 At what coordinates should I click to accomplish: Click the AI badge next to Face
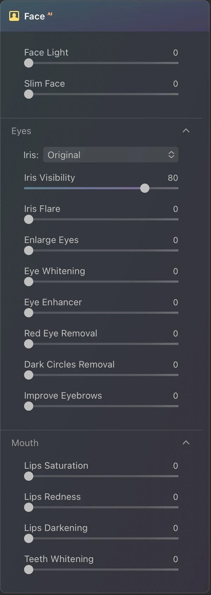click(50, 13)
